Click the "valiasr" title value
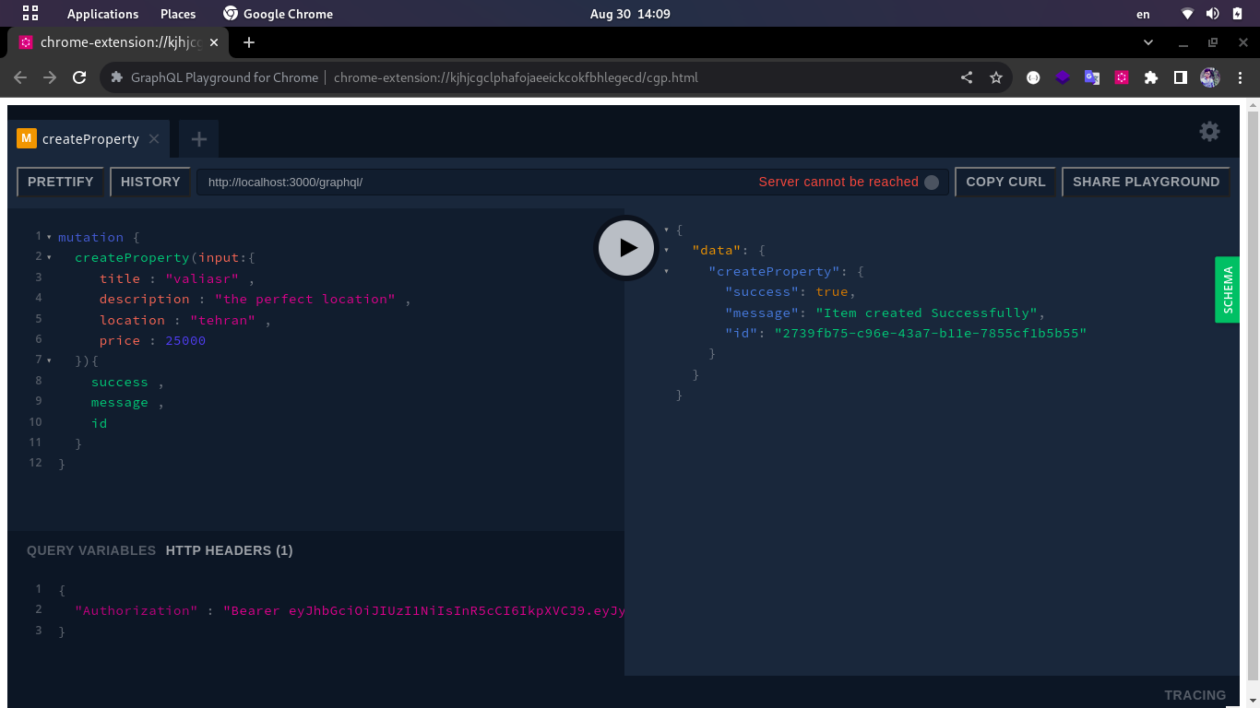The width and height of the screenshot is (1260, 708). tap(202, 278)
